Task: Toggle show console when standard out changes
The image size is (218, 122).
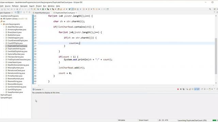Action: tap(196, 89)
